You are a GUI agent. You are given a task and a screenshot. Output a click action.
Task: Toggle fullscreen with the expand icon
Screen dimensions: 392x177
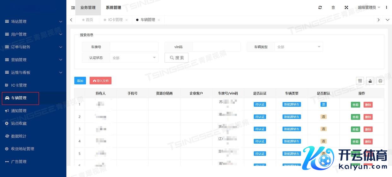tap(346, 8)
